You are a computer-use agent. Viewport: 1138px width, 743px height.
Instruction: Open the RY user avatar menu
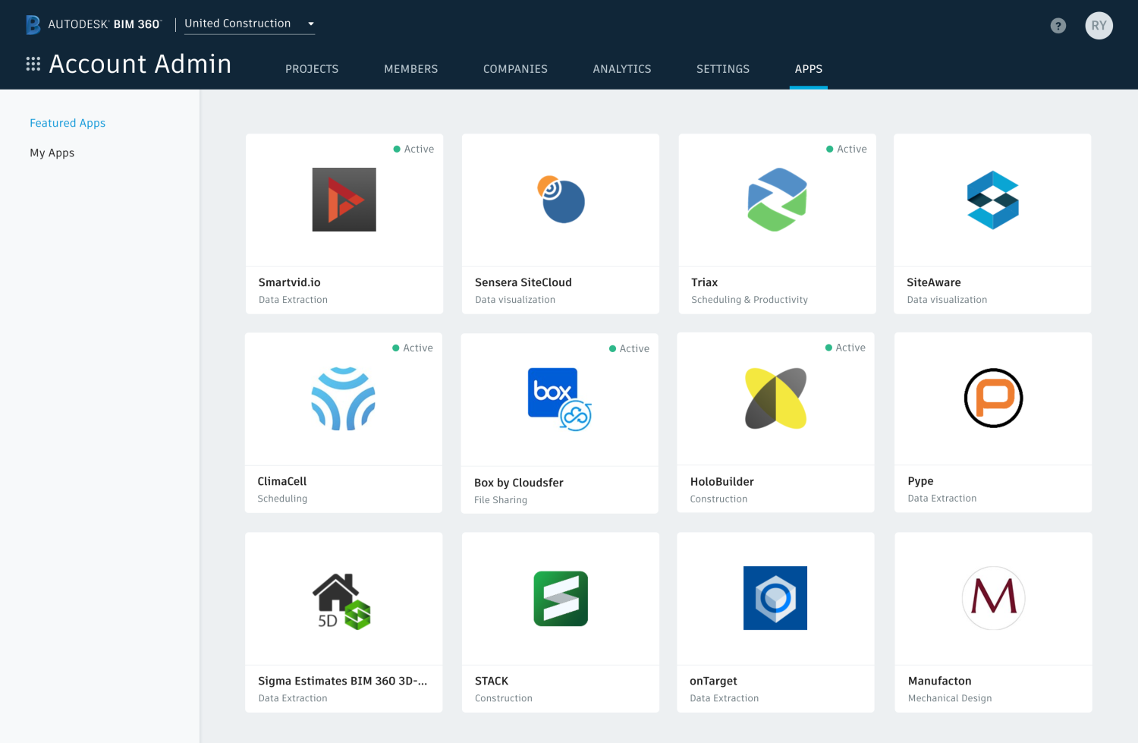pyautogui.click(x=1099, y=26)
